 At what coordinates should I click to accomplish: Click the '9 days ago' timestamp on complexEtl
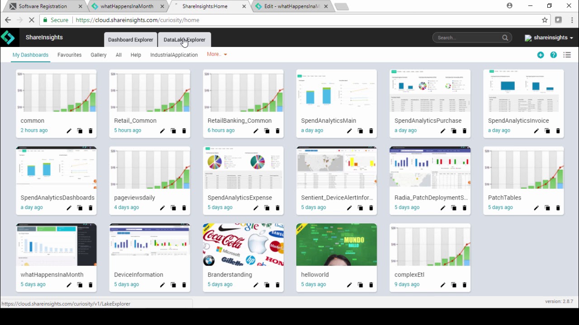(407, 284)
